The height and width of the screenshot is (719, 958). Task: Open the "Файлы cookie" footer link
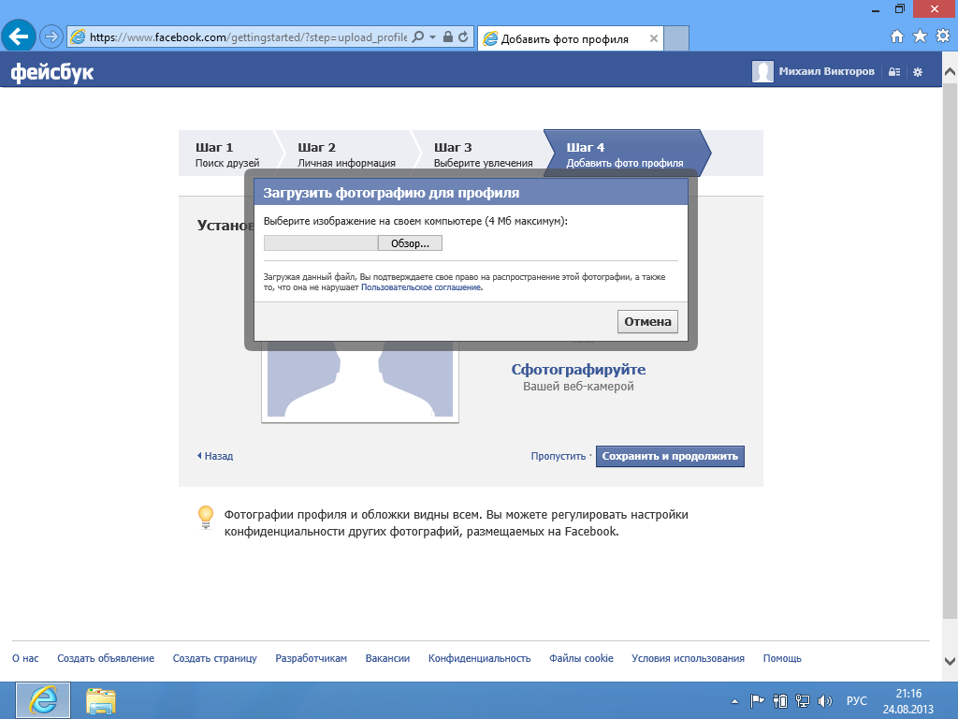pos(581,658)
